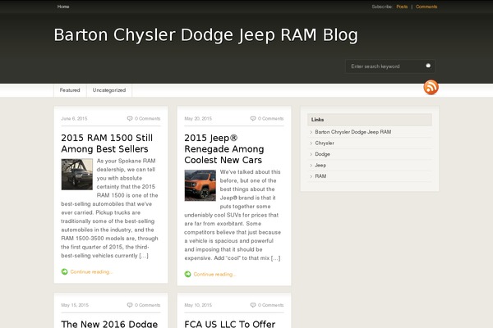Click the 'June 6, 2015' post date
Viewport: 493px width, 328px height.
74,119
